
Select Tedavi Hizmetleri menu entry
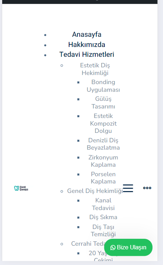pyautogui.click(x=87, y=55)
